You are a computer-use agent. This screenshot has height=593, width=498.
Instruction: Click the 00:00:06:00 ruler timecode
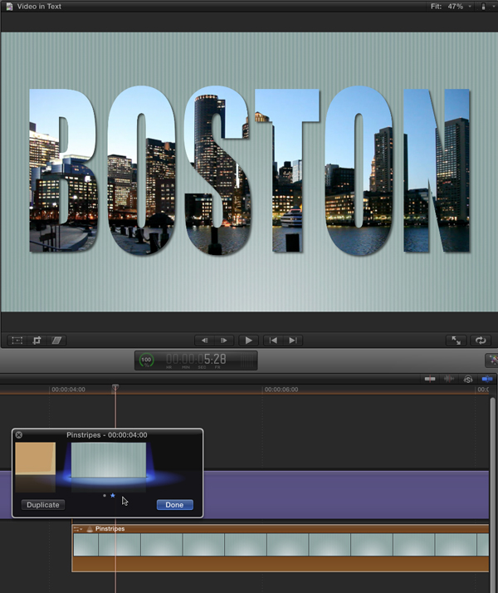(x=281, y=390)
